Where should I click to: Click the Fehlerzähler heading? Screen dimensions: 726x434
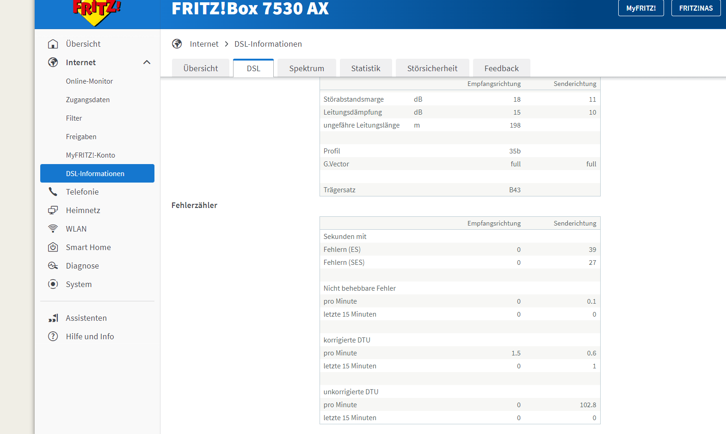coord(194,205)
